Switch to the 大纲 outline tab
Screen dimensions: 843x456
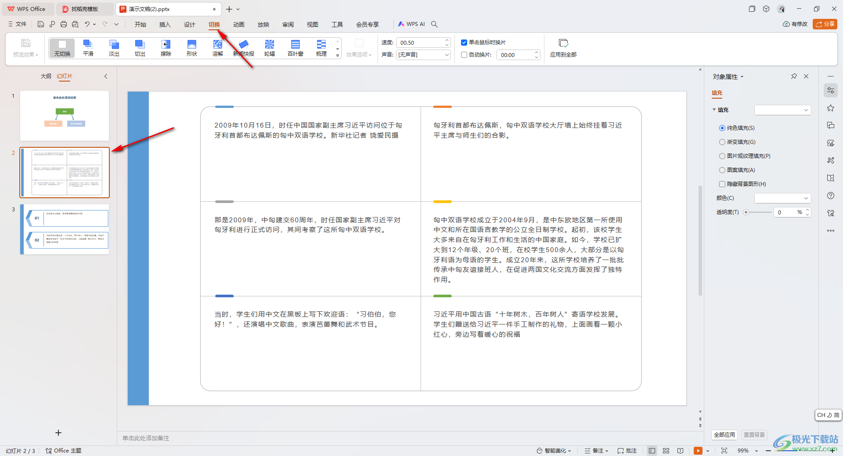click(46, 76)
